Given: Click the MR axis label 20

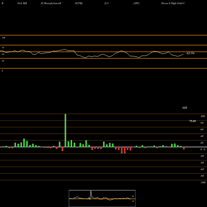Looking at the screenshot, I should 202,143.
